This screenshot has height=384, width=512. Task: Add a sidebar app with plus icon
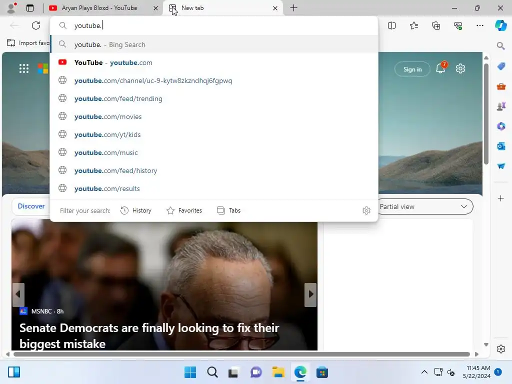pos(500,198)
